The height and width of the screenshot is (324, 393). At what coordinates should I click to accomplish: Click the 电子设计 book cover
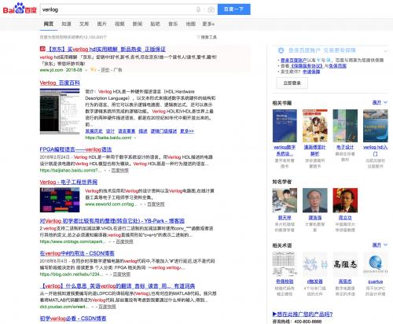345,126
